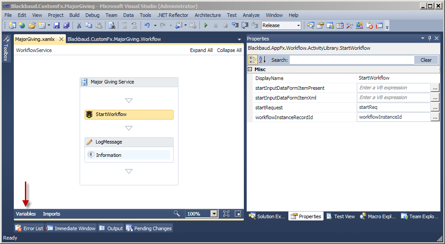Image resolution: width=445 pixels, height=244 pixels.
Task: Click the Open File folder icon
Action: click(32, 26)
